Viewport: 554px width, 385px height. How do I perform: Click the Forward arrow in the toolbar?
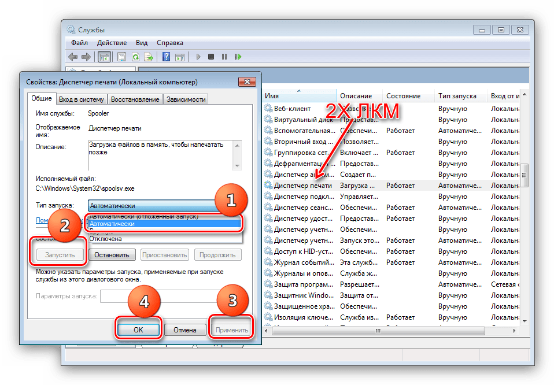(x=86, y=57)
